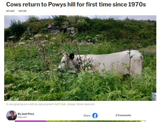163x122 pixels.
Task: Share the article via Facebook icon
Action: point(95,115)
